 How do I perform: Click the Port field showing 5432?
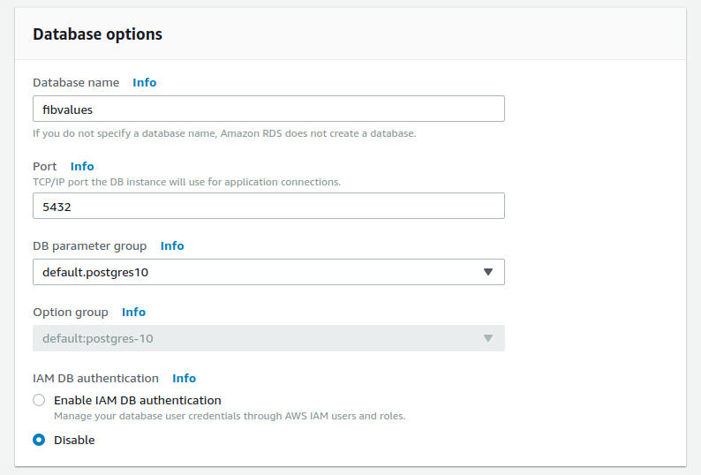point(268,206)
